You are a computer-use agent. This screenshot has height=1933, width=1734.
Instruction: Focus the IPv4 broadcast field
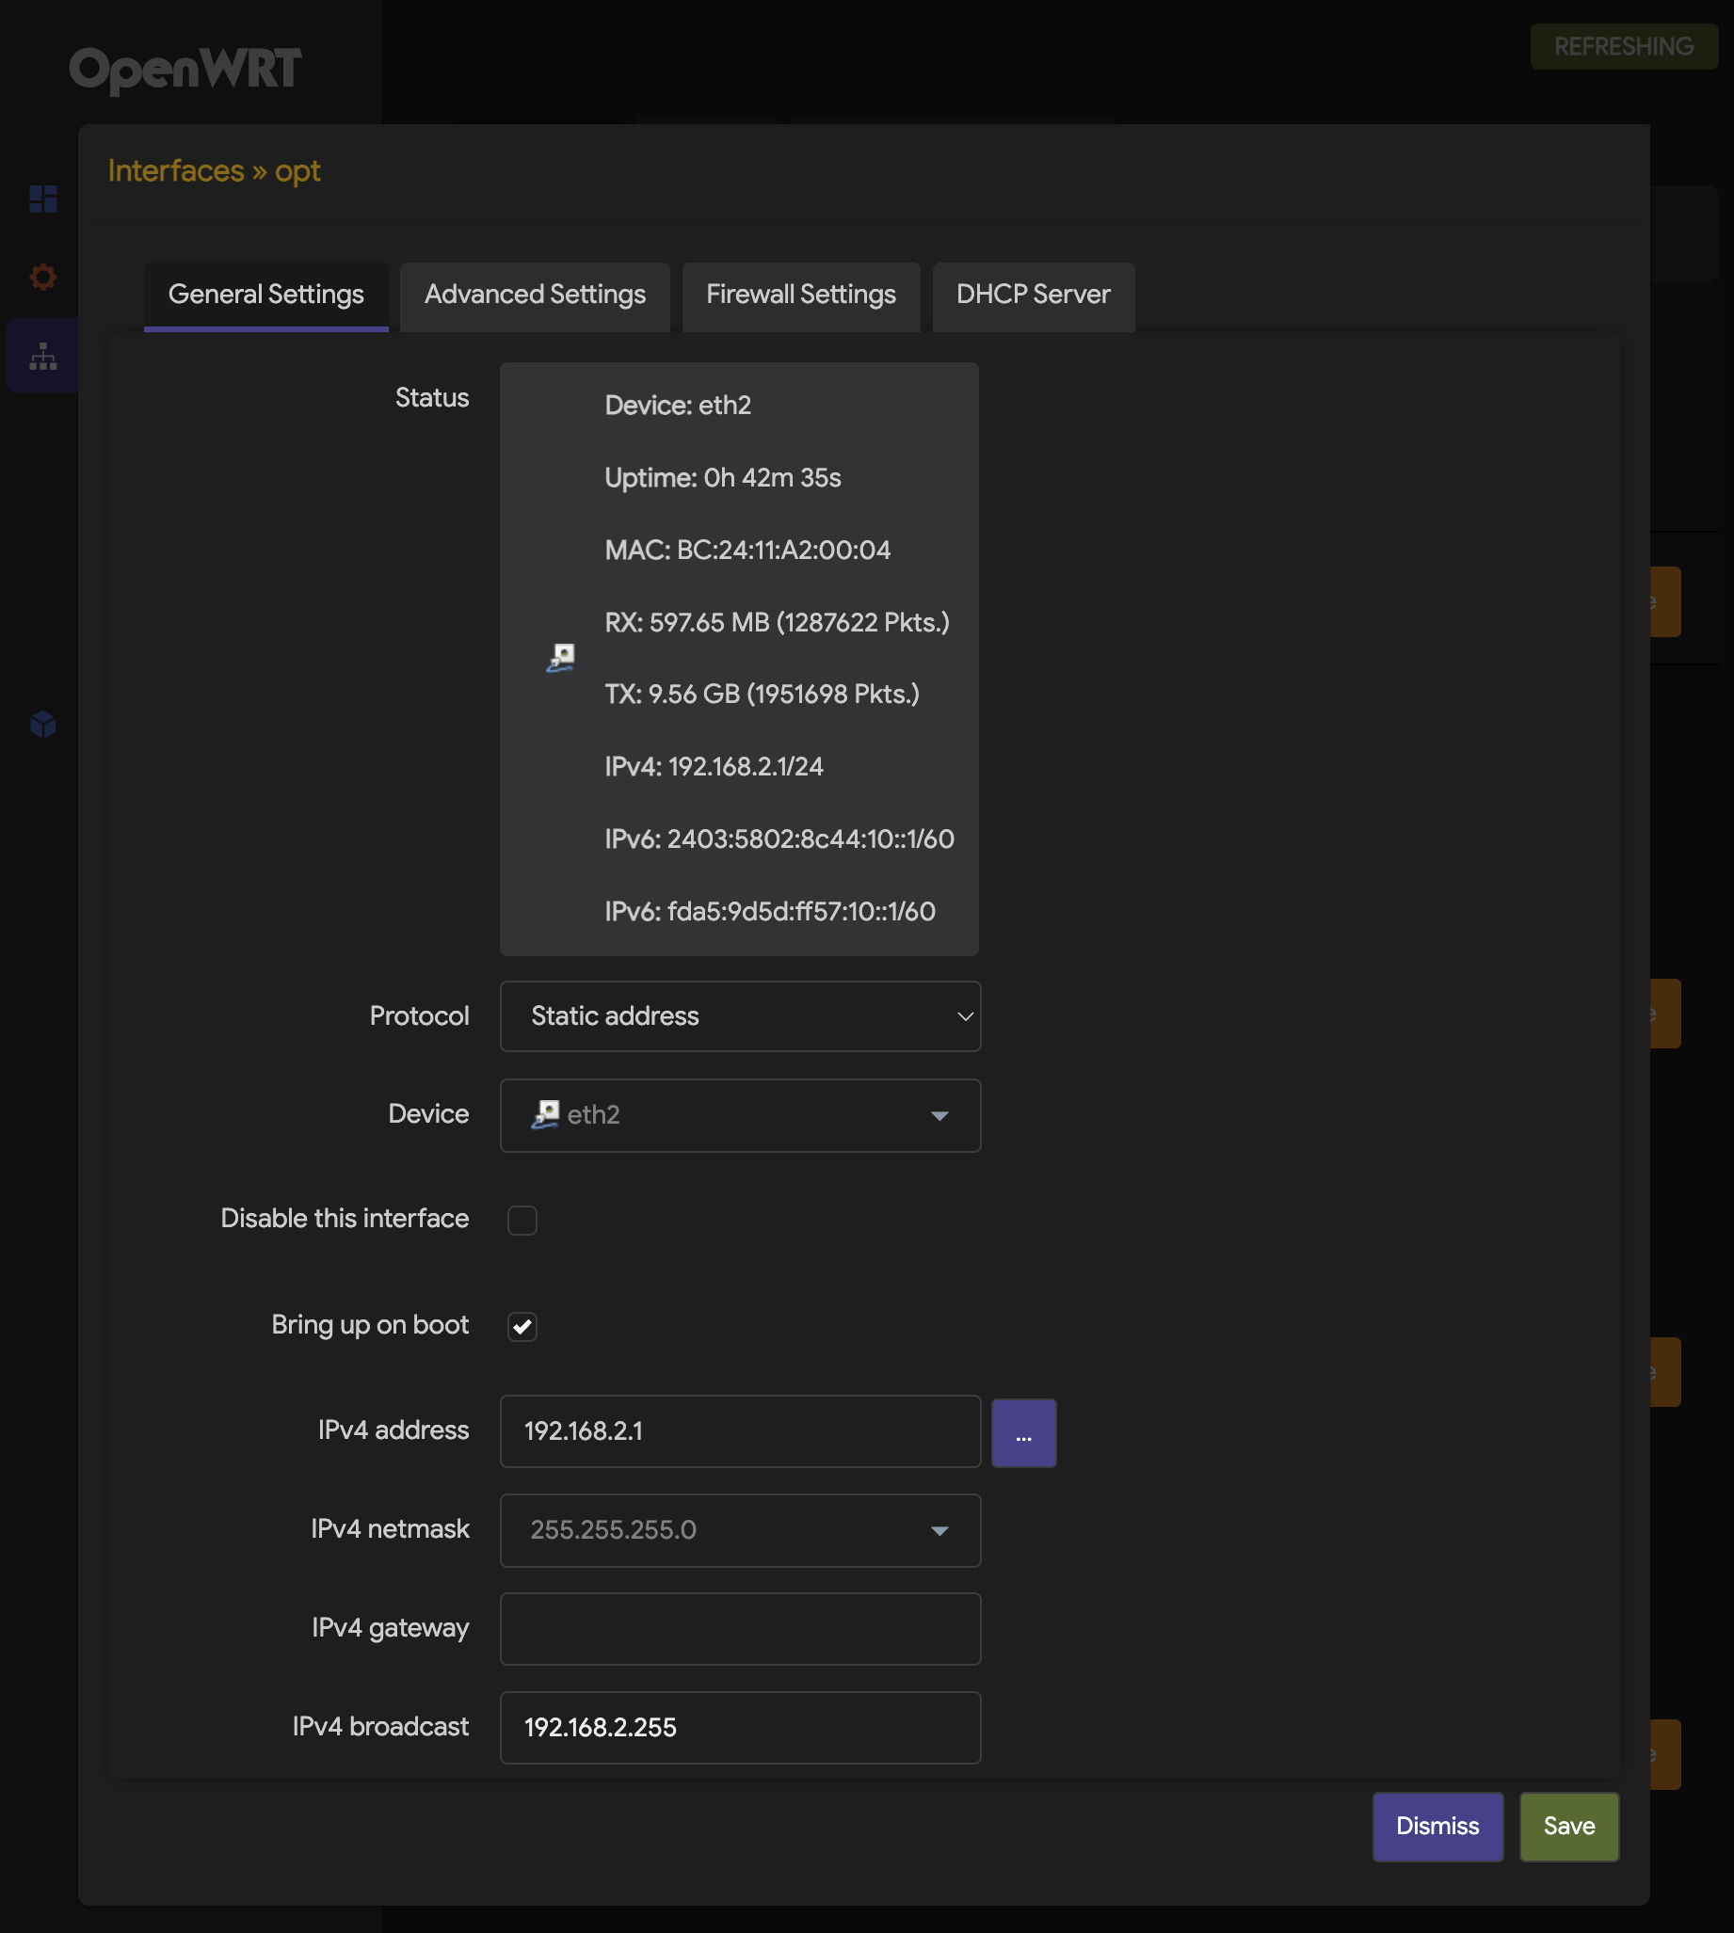[740, 1728]
